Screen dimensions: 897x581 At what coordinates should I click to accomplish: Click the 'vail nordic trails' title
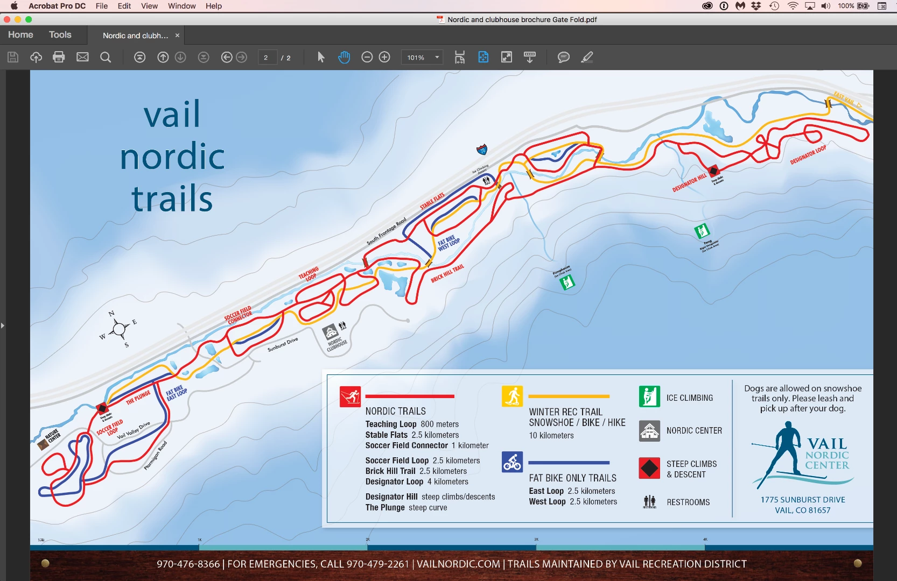pyautogui.click(x=172, y=156)
